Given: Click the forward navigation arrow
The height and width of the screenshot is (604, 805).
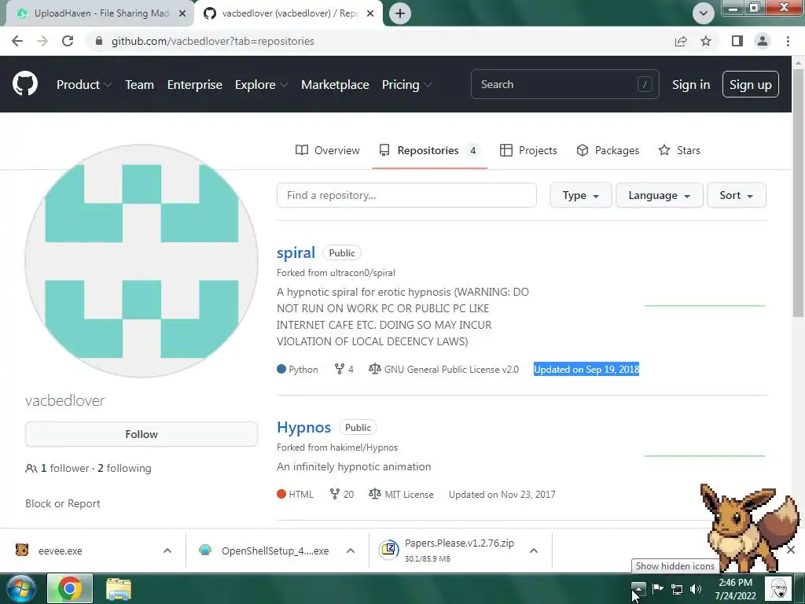Looking at the screenshot, I should [42, 41].
